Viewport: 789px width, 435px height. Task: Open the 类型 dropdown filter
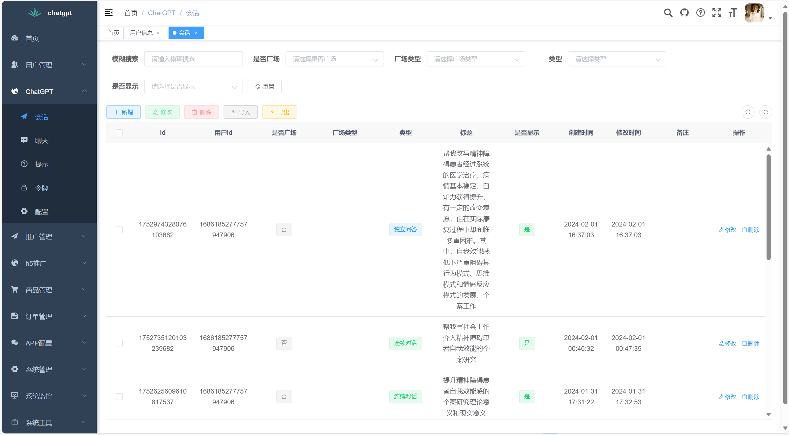point(617,59)
